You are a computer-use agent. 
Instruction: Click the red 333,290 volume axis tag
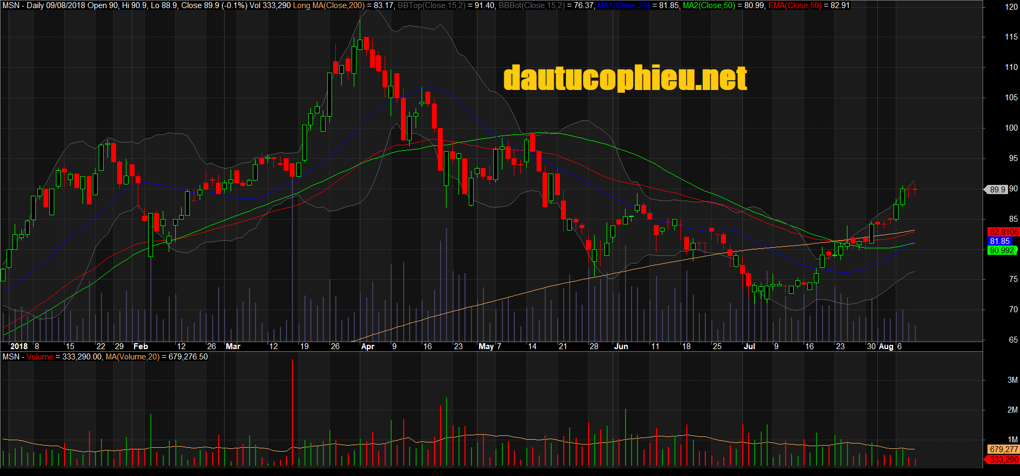click(1002, 460)
